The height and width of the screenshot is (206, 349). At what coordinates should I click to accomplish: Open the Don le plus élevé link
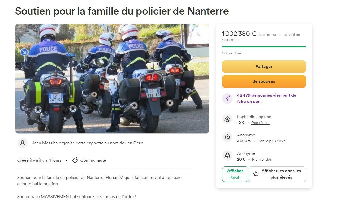tap(272, 141)
